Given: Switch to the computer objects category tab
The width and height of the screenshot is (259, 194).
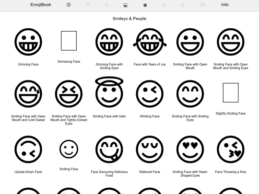Looking at the screenshot, I should pos(126,5).
